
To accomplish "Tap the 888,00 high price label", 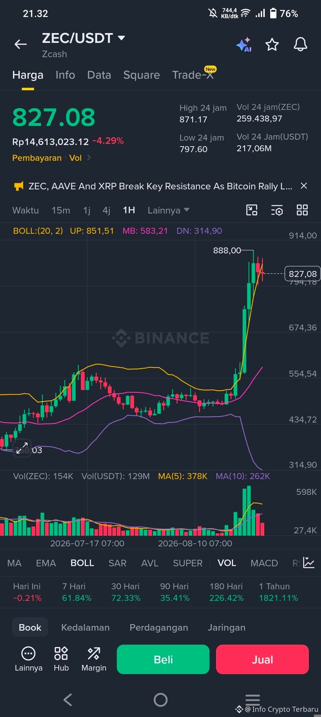I will coord(227,250).
